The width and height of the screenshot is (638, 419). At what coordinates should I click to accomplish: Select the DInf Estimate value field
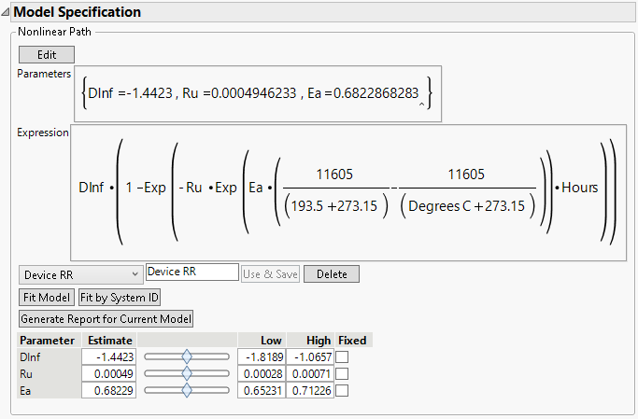coord(109,356)
